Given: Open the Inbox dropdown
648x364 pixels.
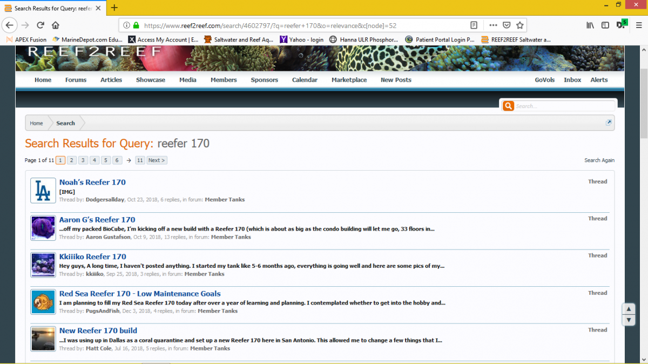Looking at the screenshot, I should tap(572, 80).
